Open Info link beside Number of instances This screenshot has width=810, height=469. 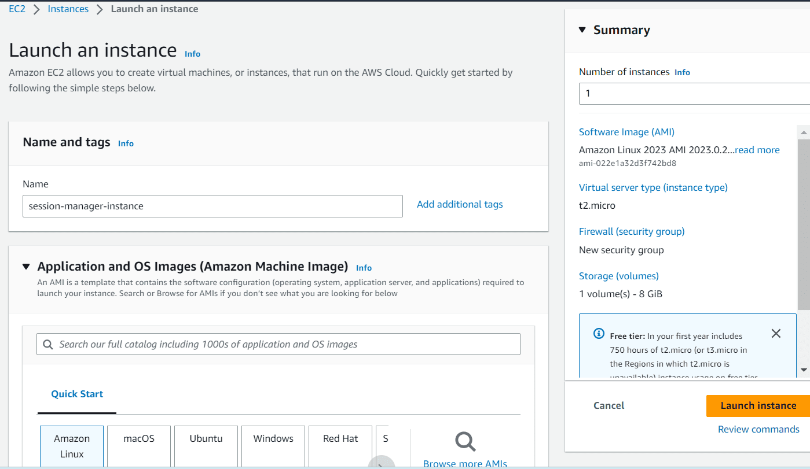pyautogui.click(x=683, y=72)
